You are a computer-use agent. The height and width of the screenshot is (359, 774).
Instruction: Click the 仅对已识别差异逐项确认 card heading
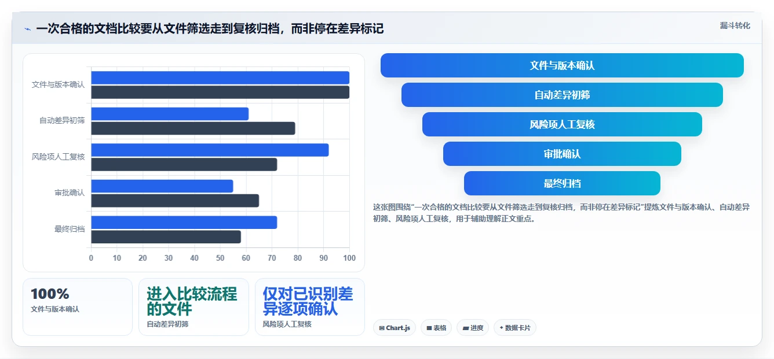click(x=308, y=301)
